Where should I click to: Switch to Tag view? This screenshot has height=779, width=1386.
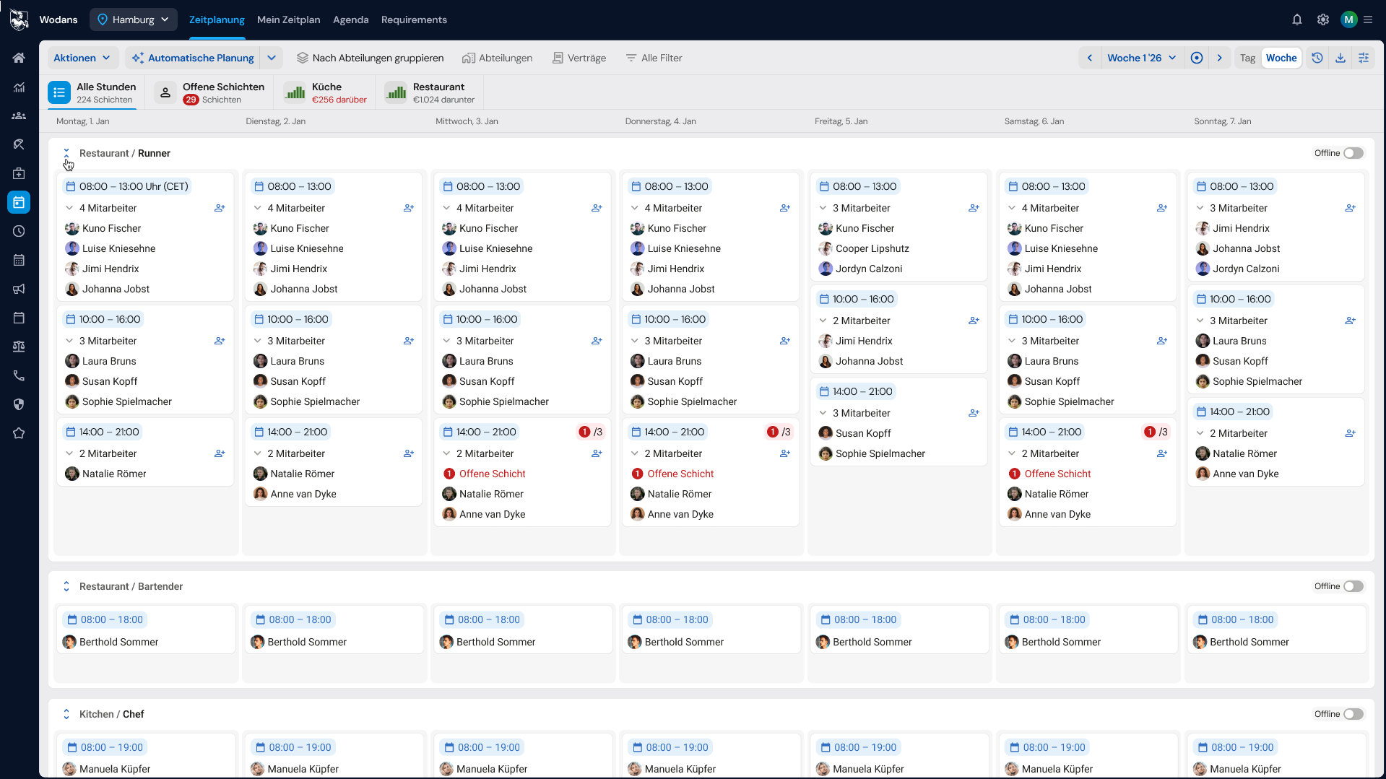coord(1247,58)
